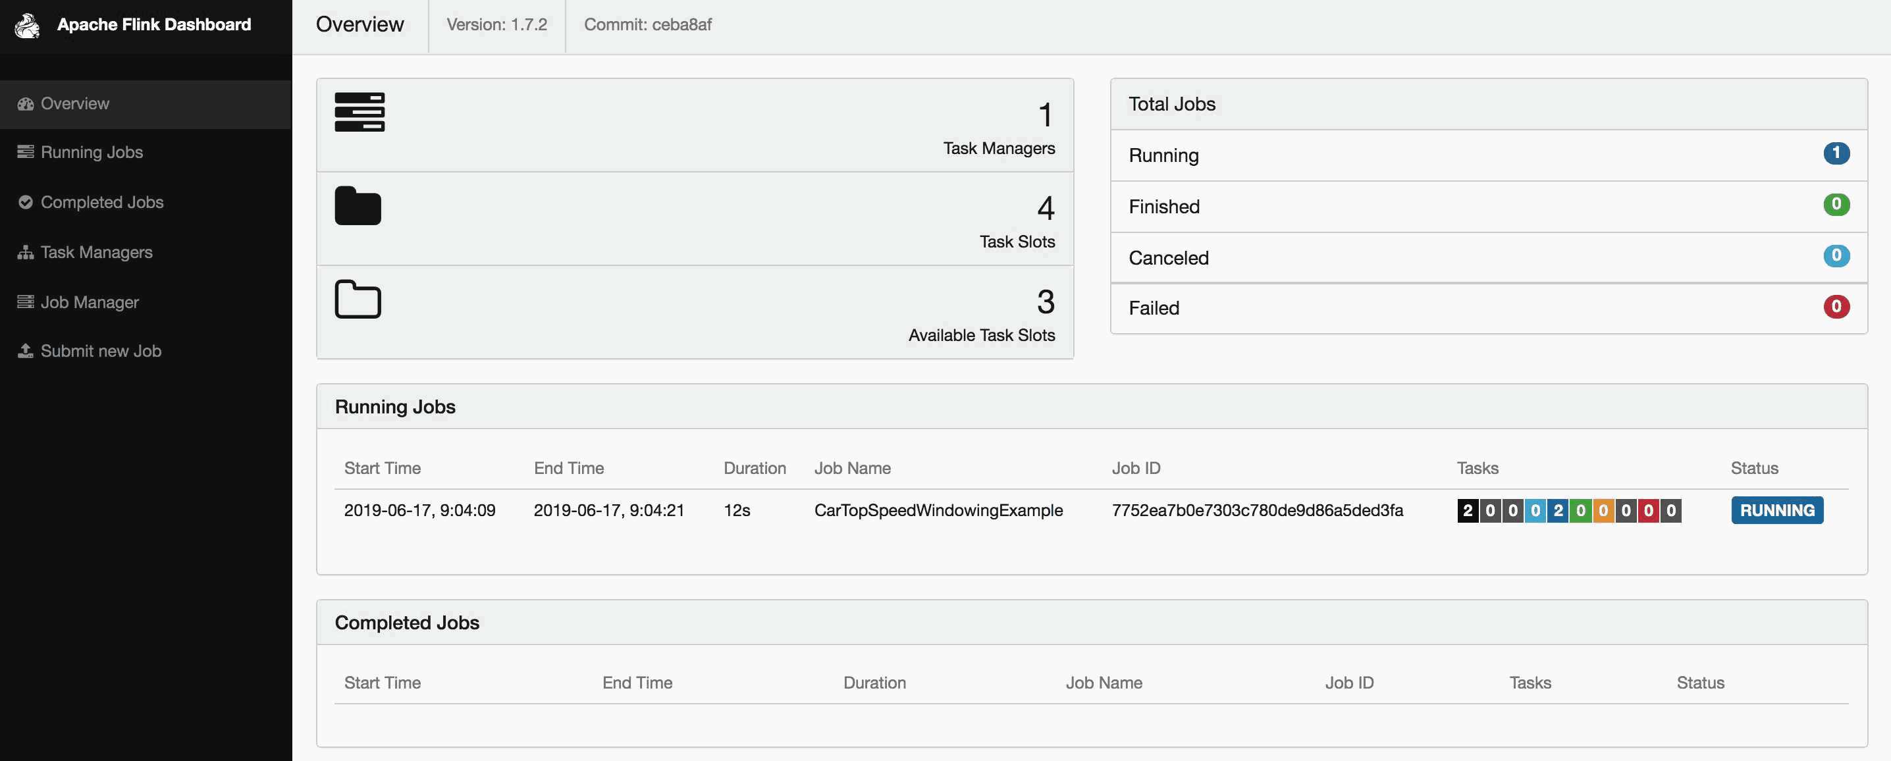Click job ID 7752ea7b0e7303c780de9d86a5ded3fa
The image size is (1891, 761).
click(x=1258, y=511)
